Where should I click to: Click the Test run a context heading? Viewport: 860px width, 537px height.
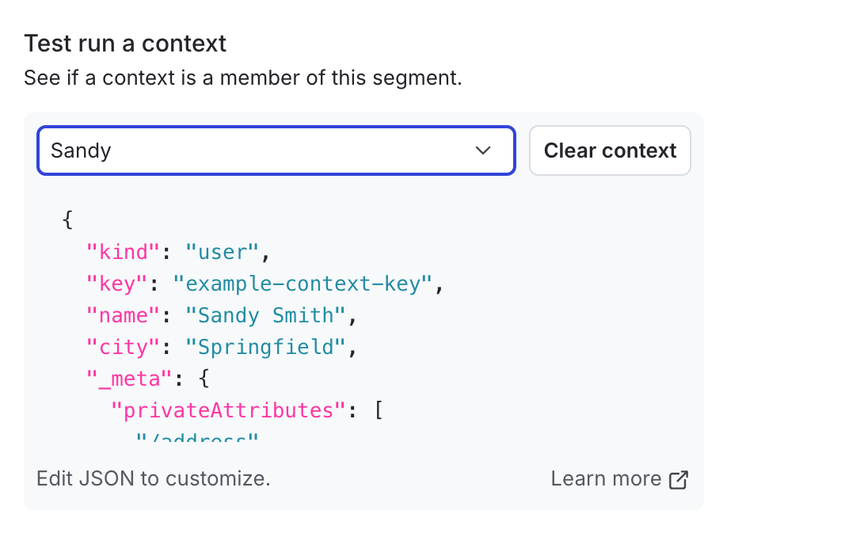[124, 44]
